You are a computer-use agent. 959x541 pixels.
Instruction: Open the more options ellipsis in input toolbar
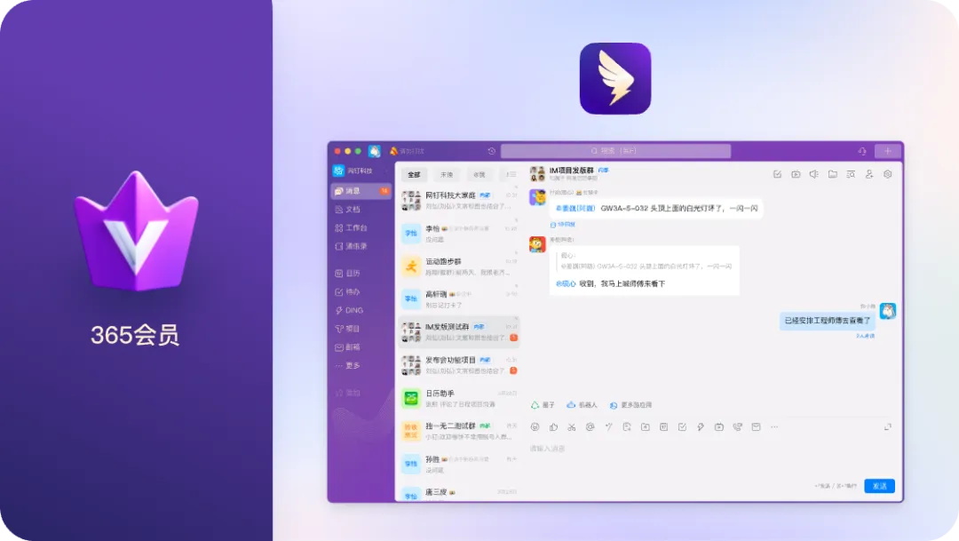(774, 427)
